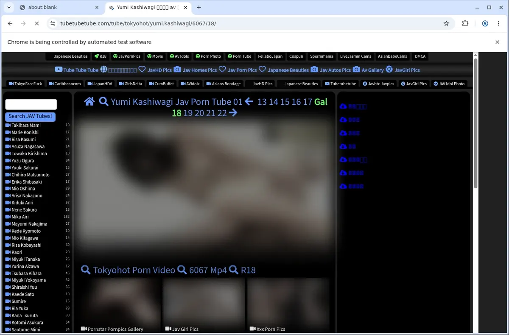Open the Caribbeancom link

pyautogui.click(x=64, y=84)
